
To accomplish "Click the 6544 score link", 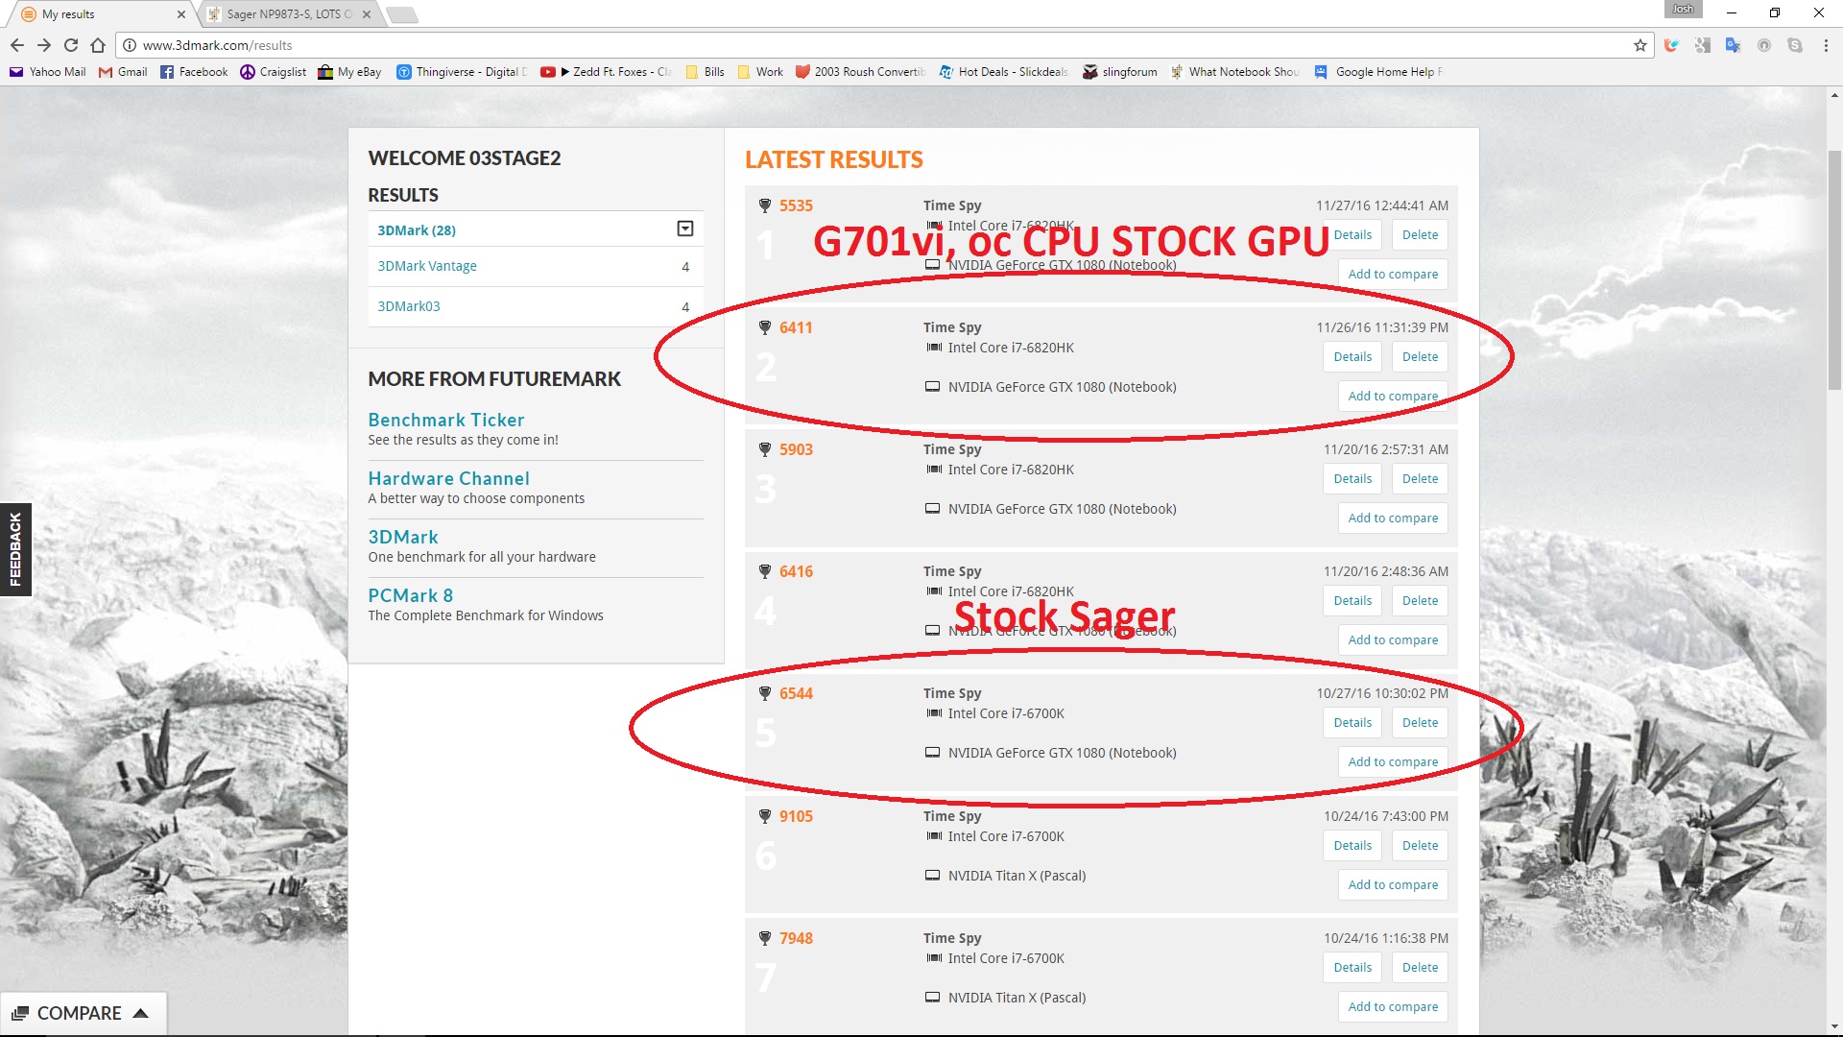I will click(x=796, y=693).
